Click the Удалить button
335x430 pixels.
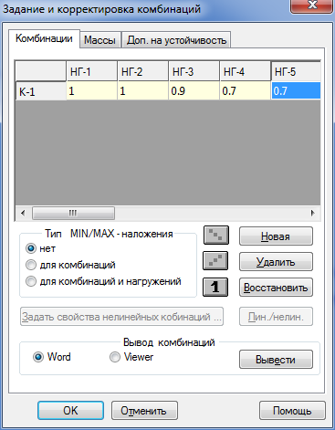(276, 262)
